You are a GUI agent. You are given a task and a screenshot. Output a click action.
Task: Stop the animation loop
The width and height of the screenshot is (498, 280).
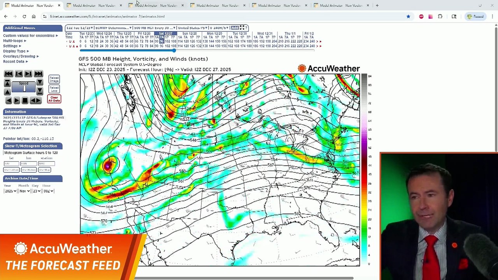25,100
